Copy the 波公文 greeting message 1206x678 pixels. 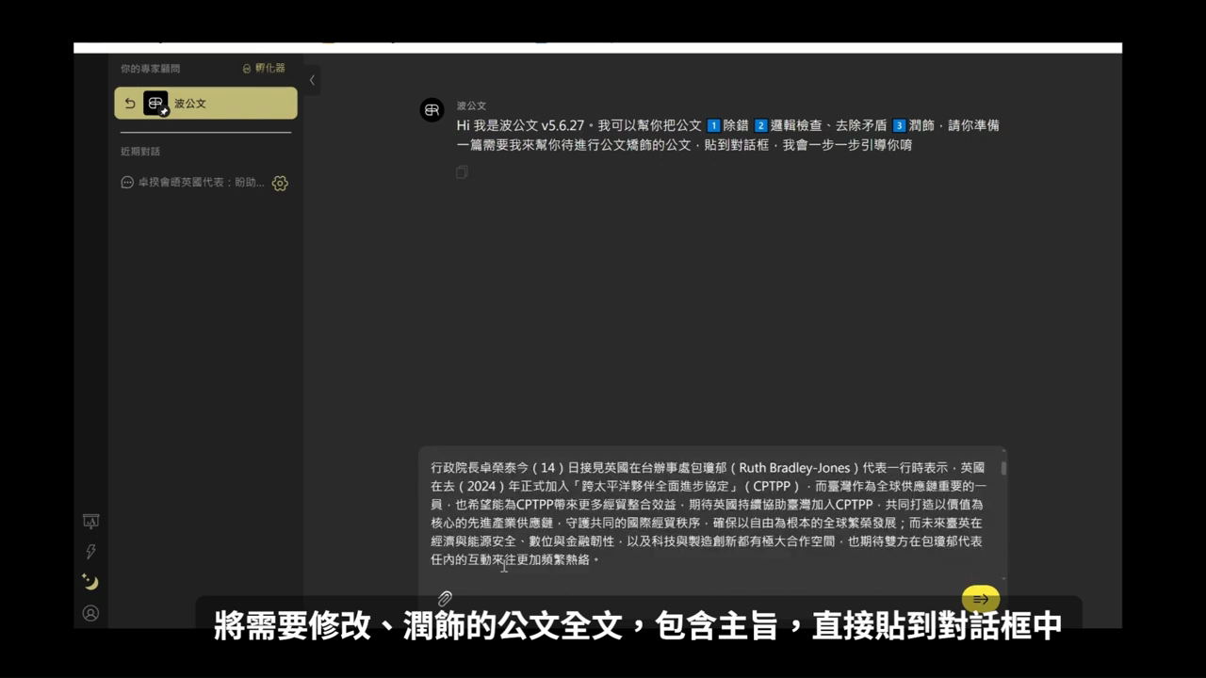coord(462,172)
